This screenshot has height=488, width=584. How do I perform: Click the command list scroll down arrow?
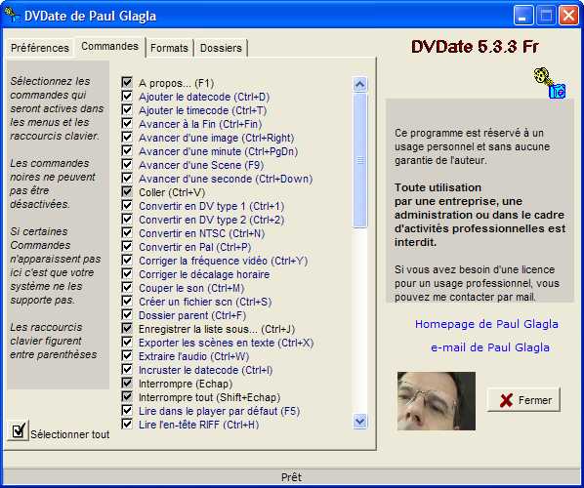coord(359,422)
